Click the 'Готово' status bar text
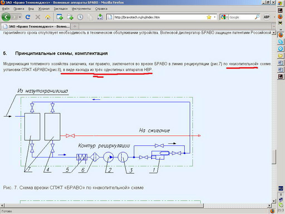Screen dimensions: 285x214 [x=7, y=211]
